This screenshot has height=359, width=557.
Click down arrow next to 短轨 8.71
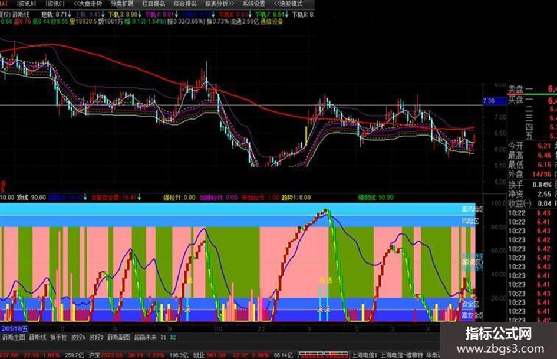click(70, 15)
